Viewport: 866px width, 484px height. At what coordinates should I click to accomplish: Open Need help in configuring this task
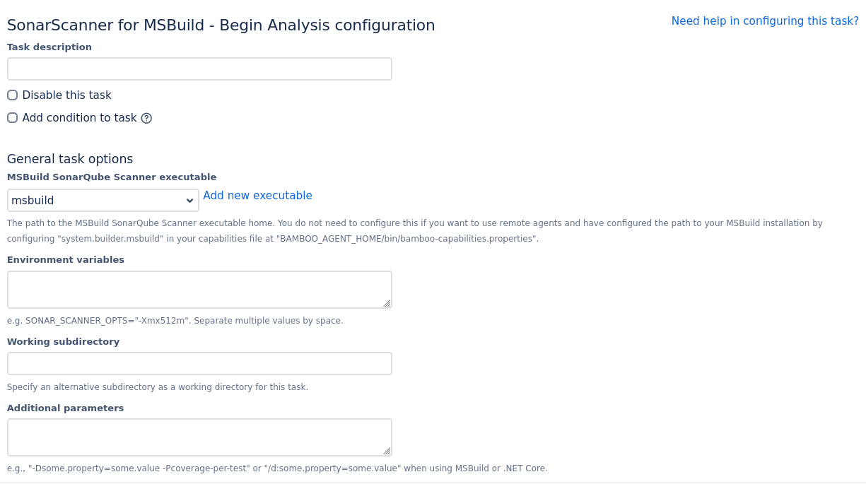point(765,21)
